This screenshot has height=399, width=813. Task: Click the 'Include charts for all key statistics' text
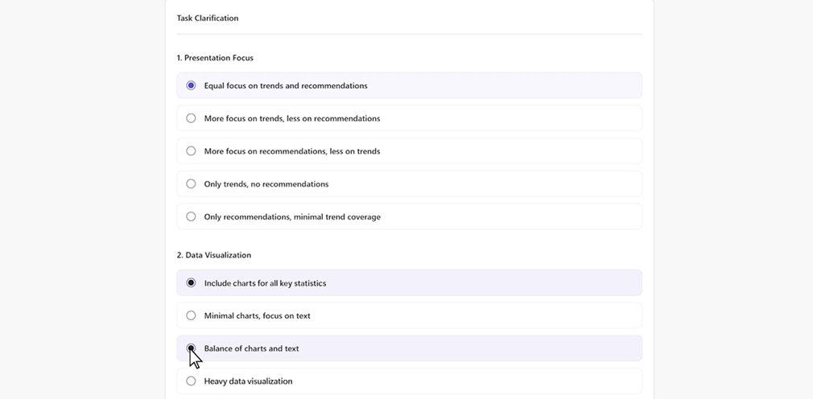tap(265, 283)
